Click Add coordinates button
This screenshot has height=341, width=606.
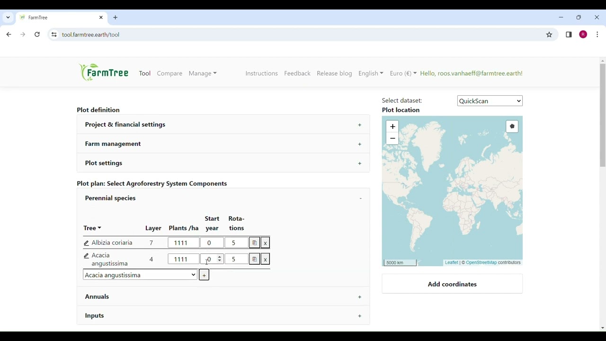(452, 284)
